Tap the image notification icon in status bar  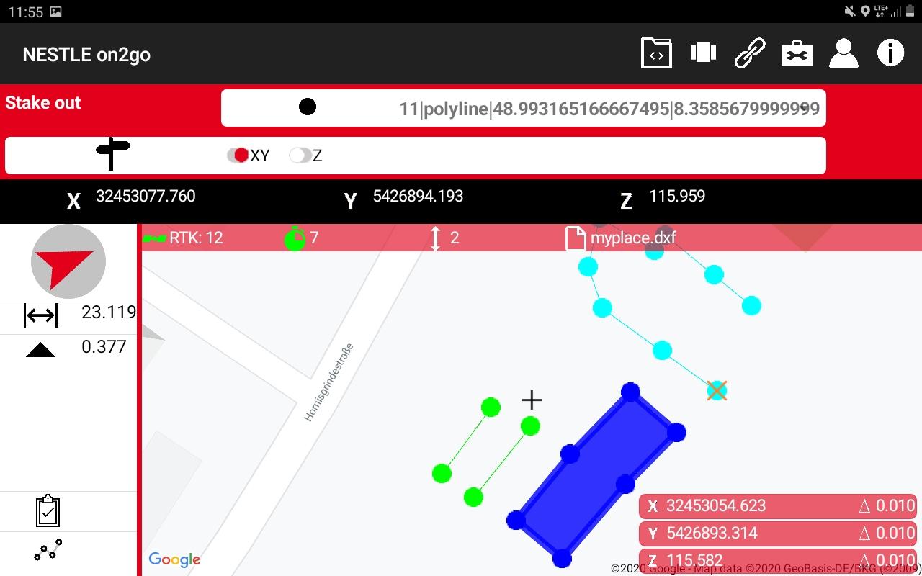point(55,12)
